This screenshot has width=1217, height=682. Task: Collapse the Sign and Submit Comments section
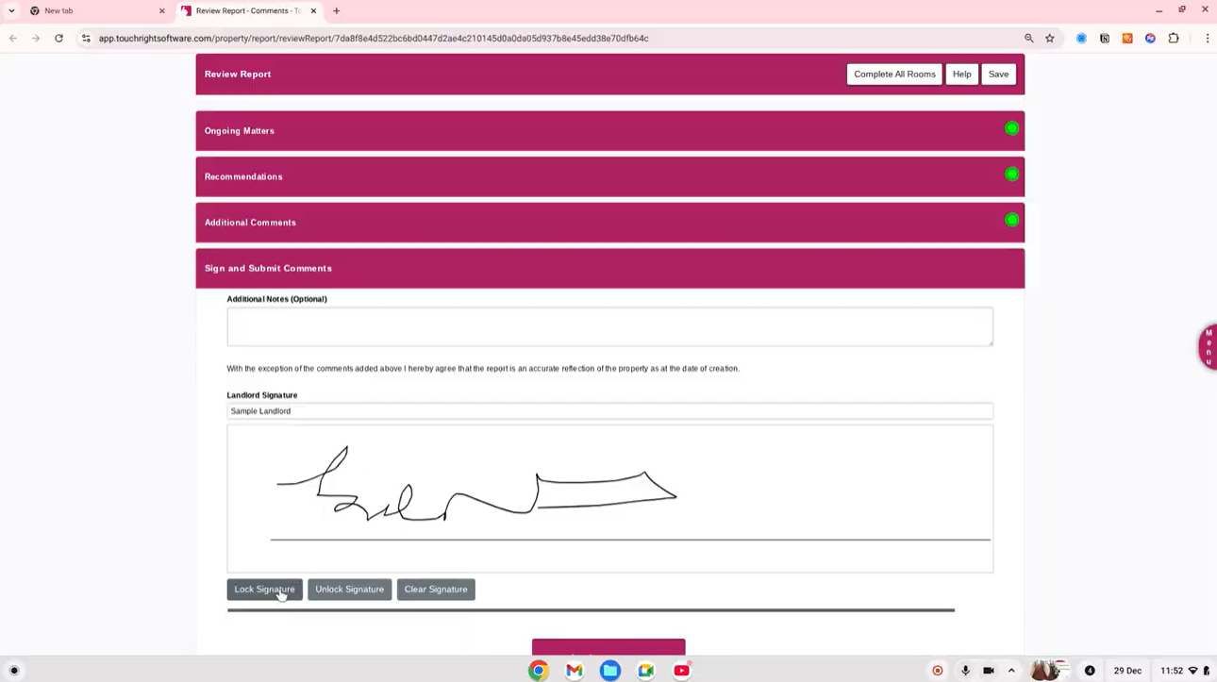pos(268,269)
